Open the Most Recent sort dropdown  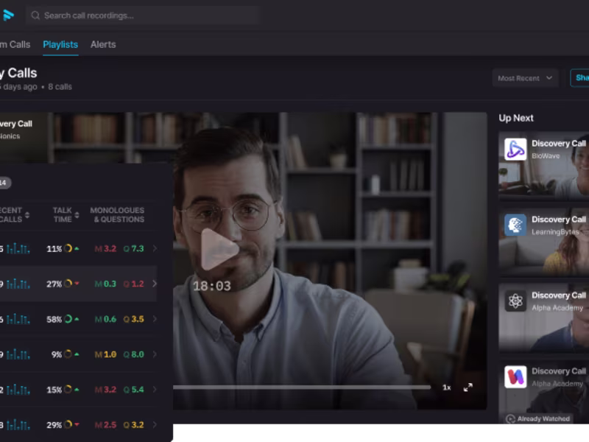coord(525,78)
